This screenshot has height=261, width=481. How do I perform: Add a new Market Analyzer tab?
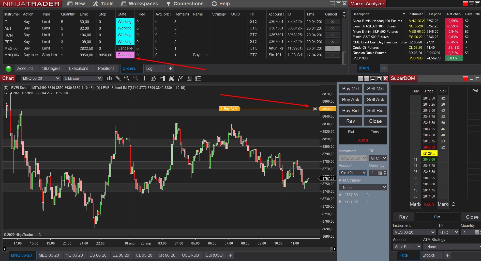coord(384,68)
